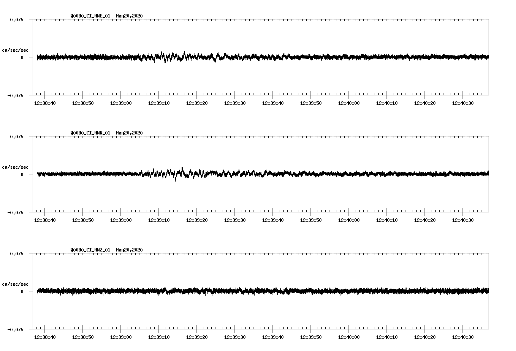Pick 12:39:10 time tick on HNZ plot
The width and height of the screenshot is (516, 351).
tap(159, 337)
